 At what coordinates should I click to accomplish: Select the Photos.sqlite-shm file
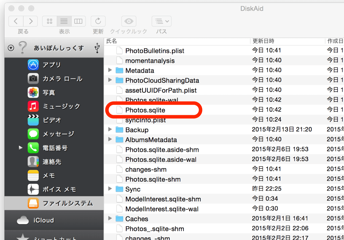[224, 179]
